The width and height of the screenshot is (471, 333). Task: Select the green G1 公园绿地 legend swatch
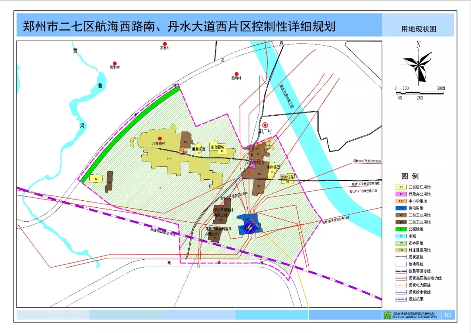click(x=401, y=229)
